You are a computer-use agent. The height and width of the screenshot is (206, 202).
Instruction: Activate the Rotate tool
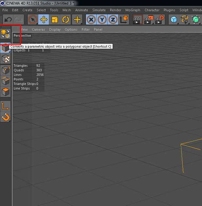click(65, 20)
